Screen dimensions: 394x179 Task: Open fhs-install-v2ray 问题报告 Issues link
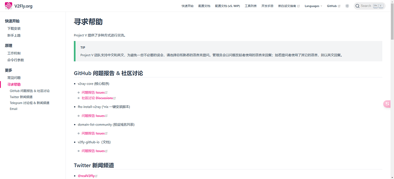point(94,116)
